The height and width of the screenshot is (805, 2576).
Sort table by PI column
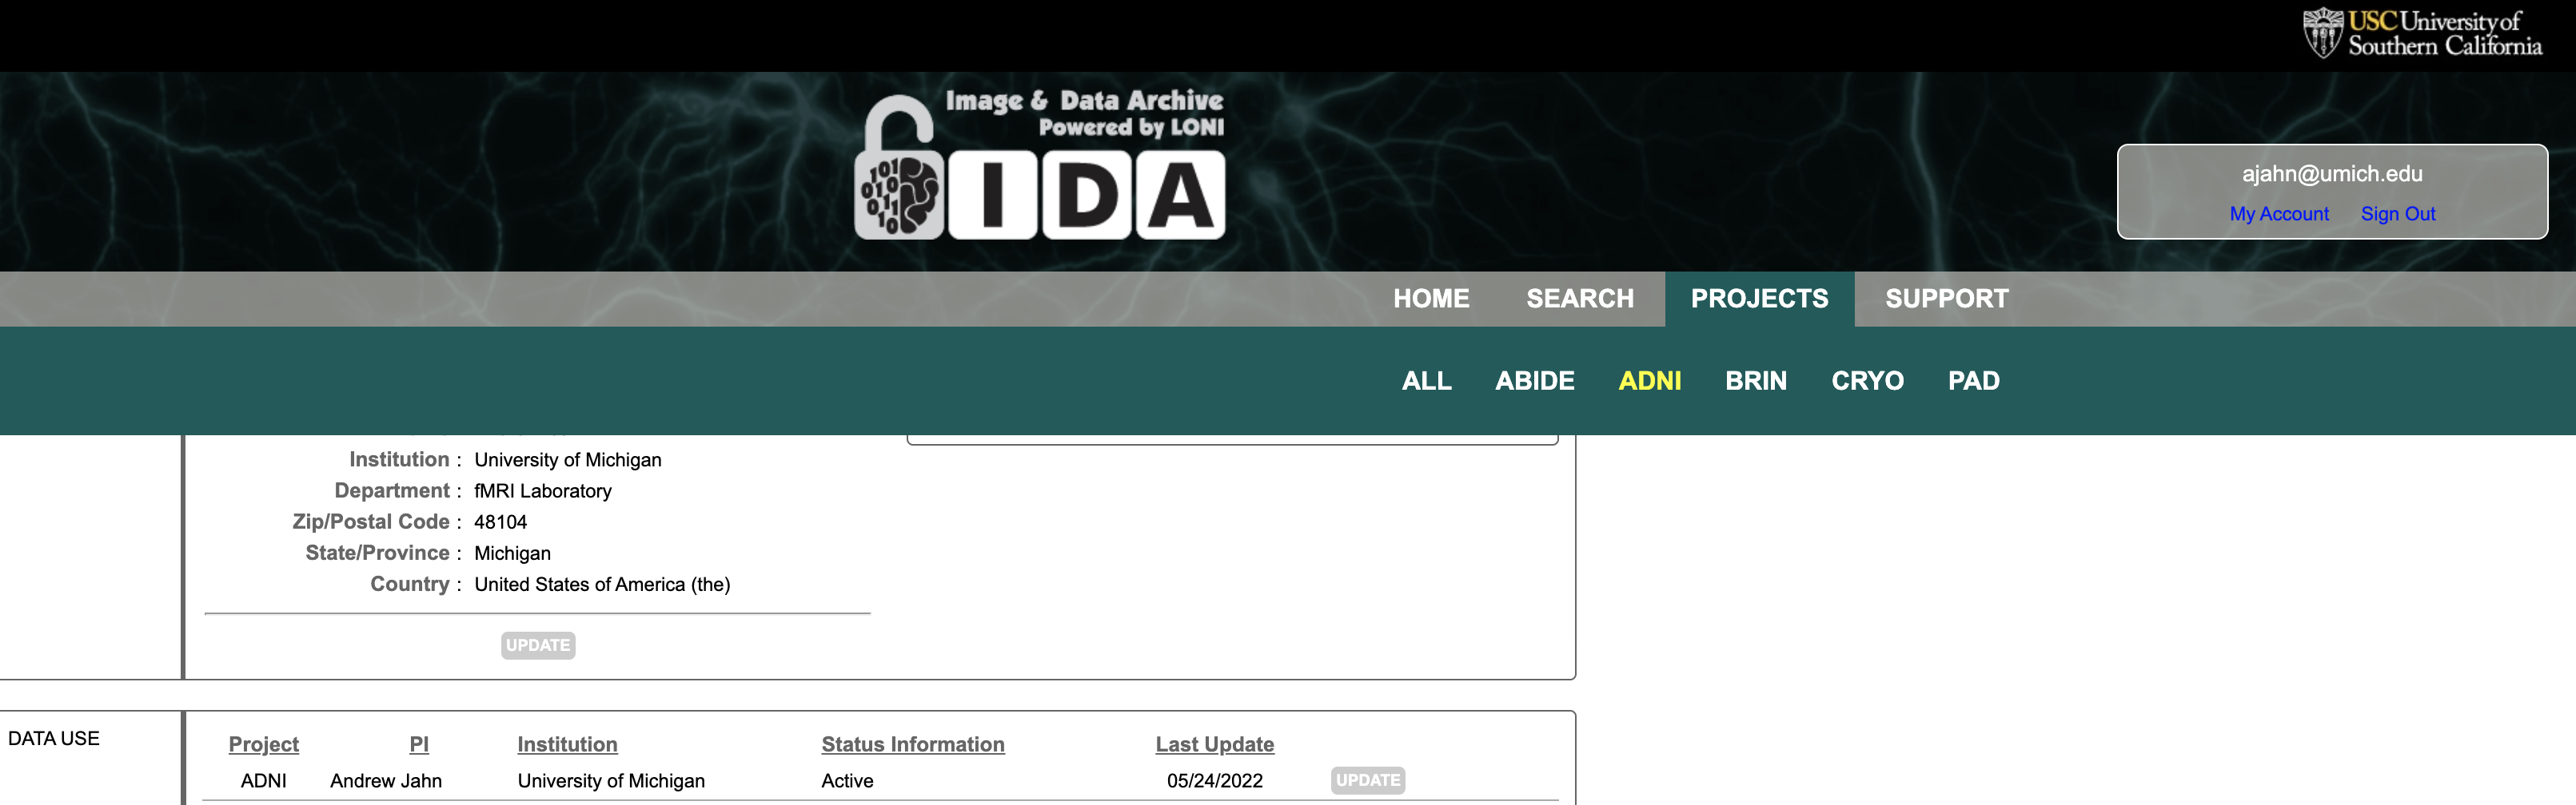(419, 744)
